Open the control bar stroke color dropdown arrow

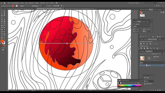(18, 6)
